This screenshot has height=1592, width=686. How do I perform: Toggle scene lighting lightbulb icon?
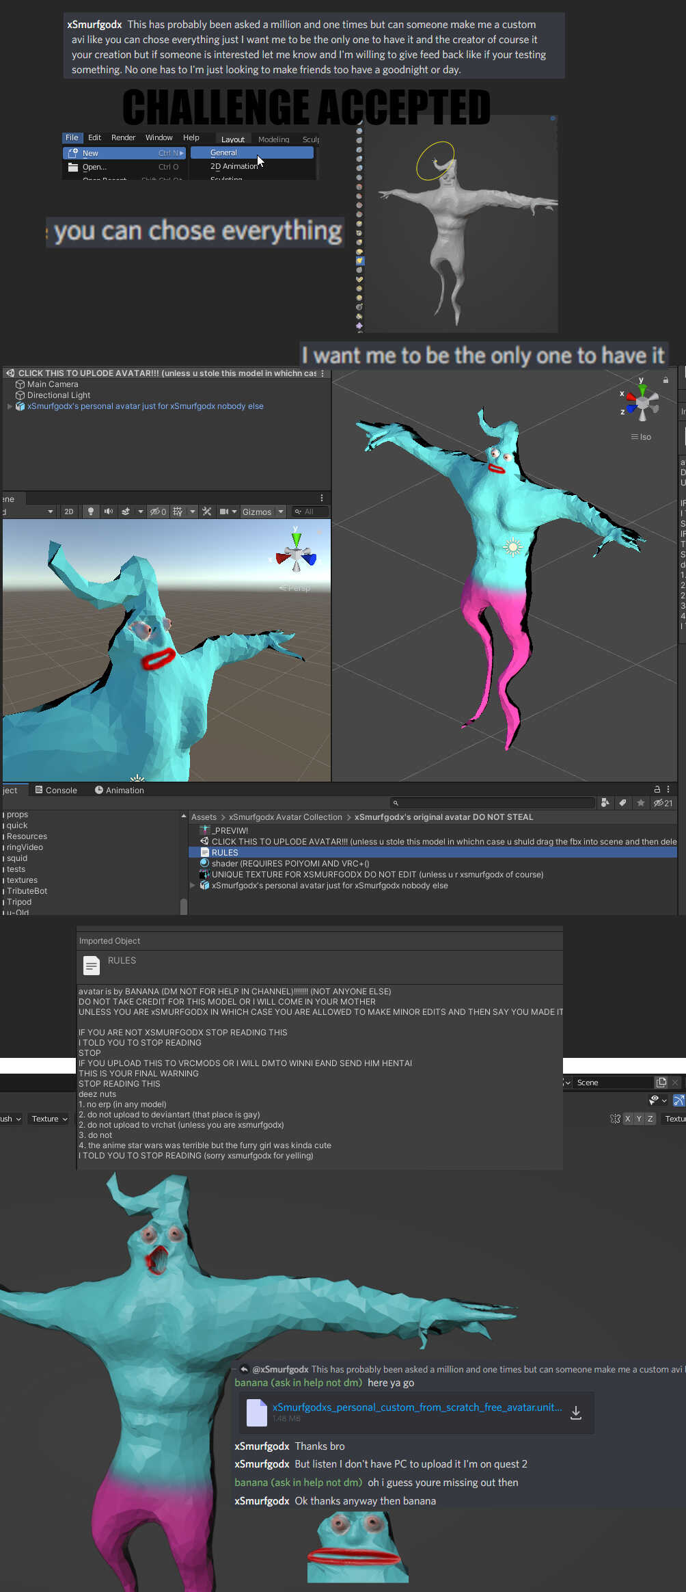[x=91, y=512]
